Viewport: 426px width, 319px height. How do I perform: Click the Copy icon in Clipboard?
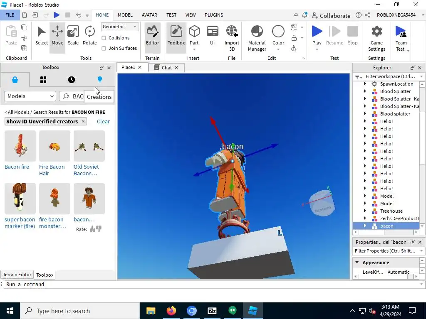tap(24, 27)
